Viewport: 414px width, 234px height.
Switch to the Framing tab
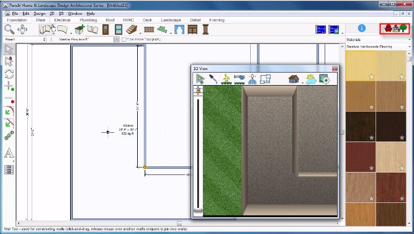click(x=217, y=20)
